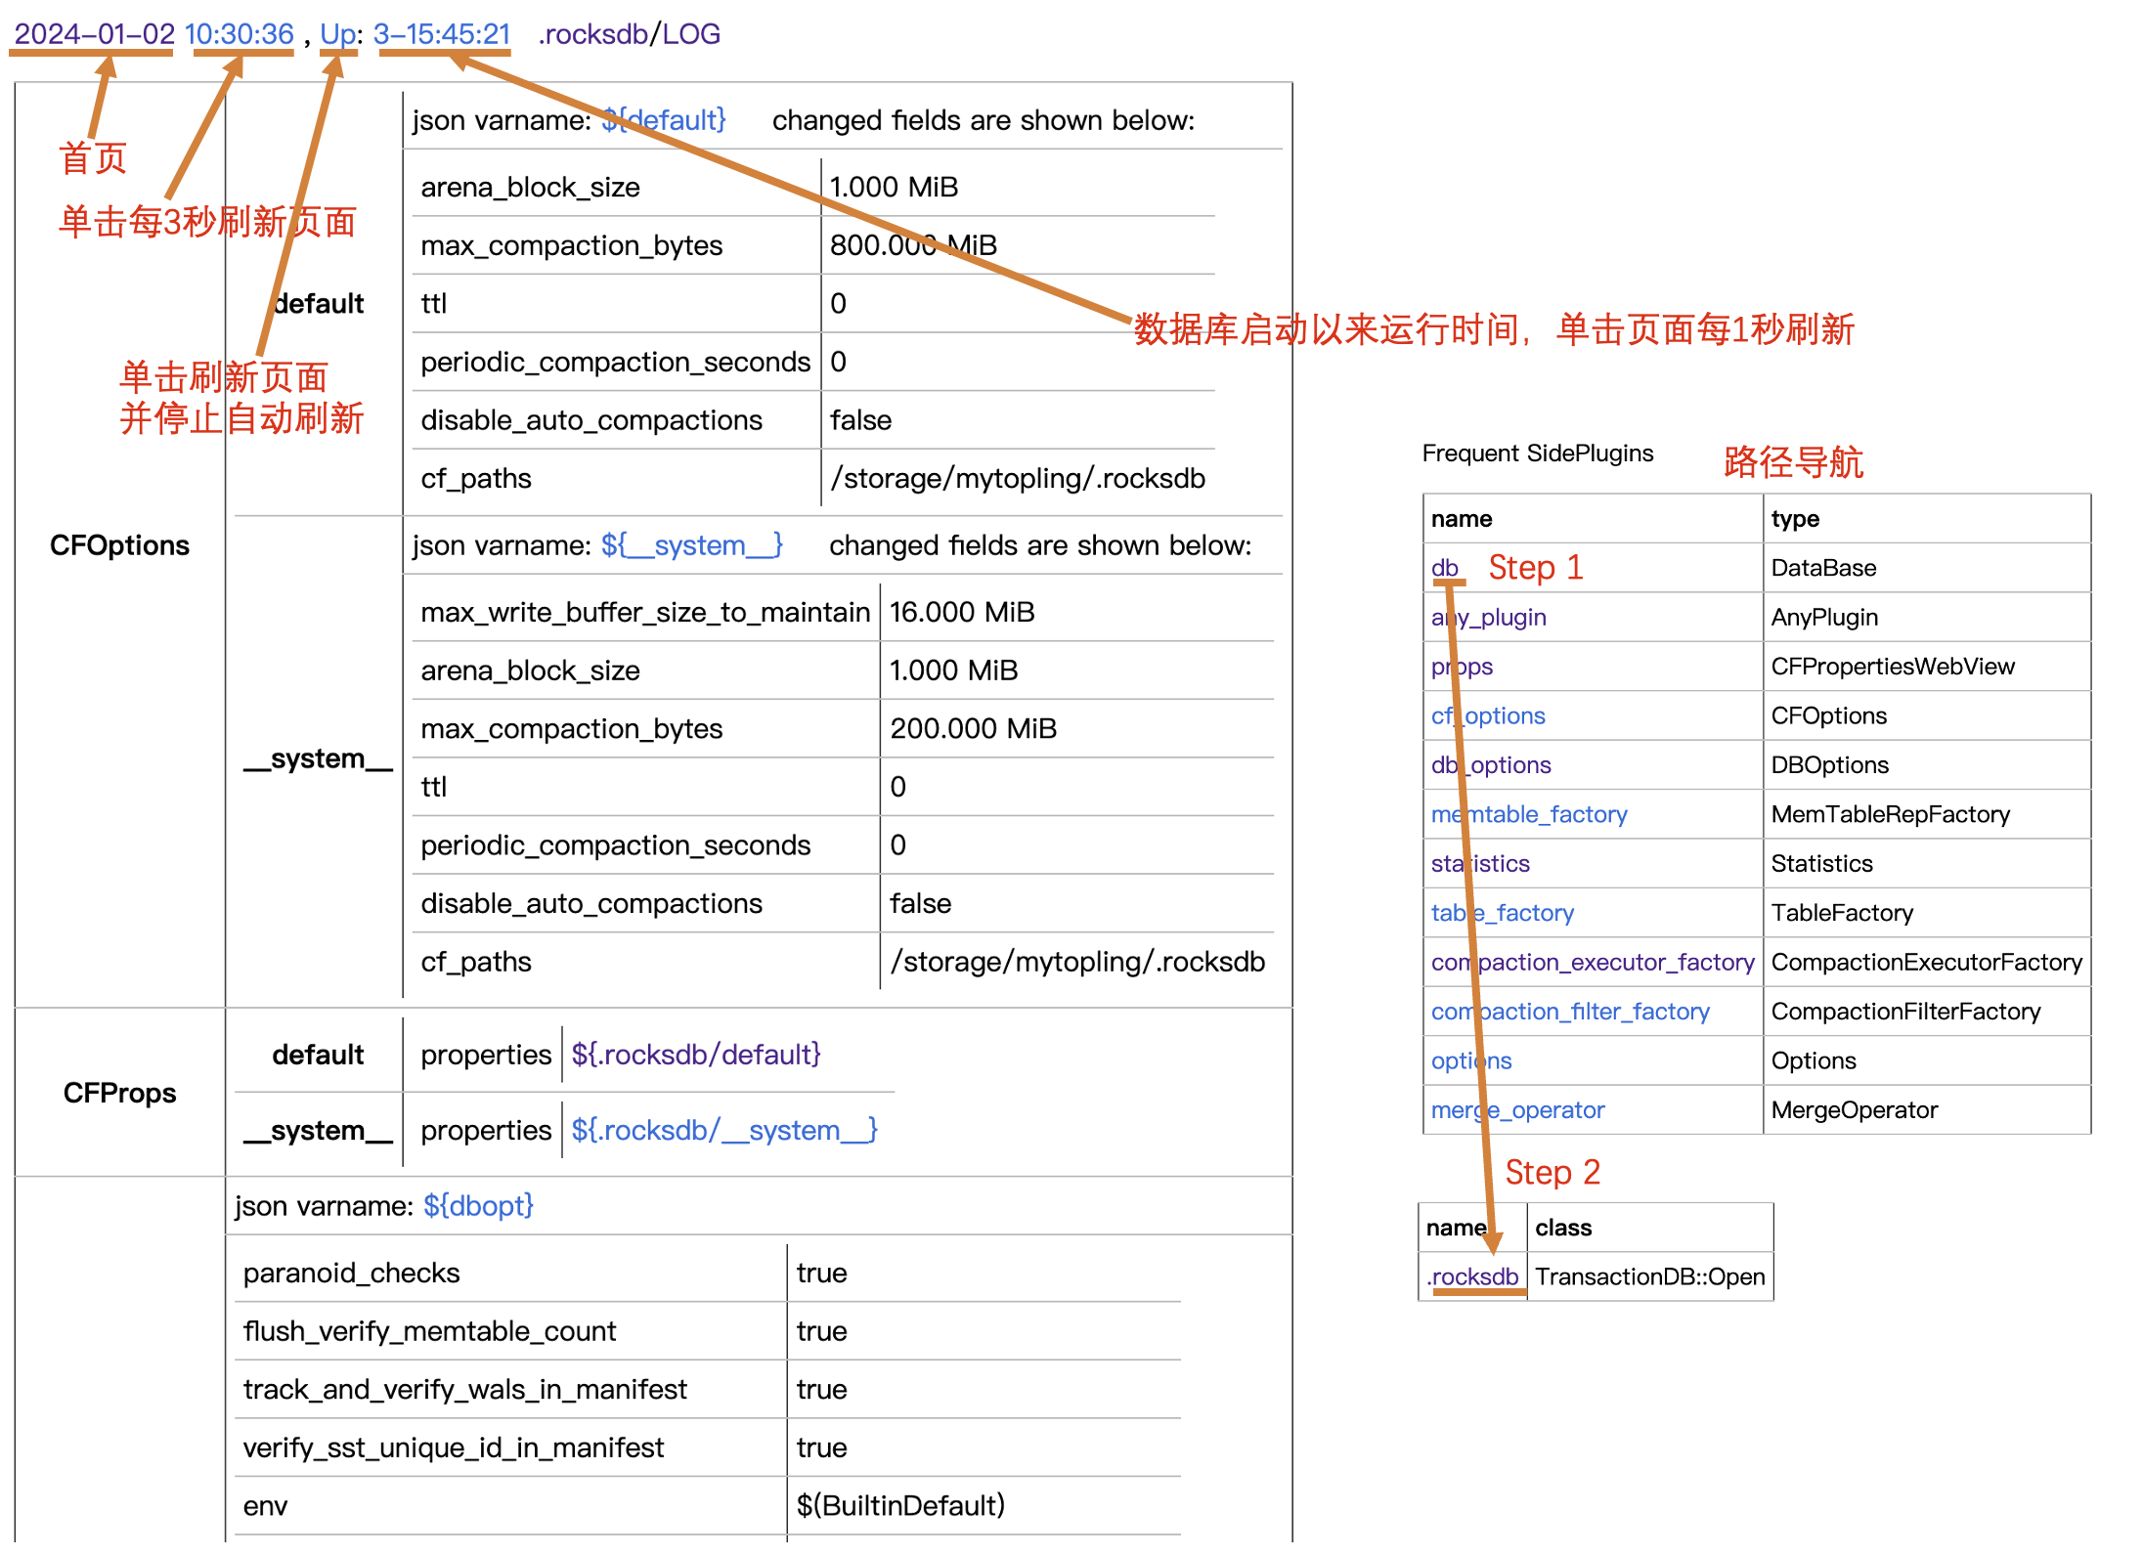Open the cf_options link
The height and width of the screenshot is (1556, 2143).
pyautogui.click(x=1488, y=716)
